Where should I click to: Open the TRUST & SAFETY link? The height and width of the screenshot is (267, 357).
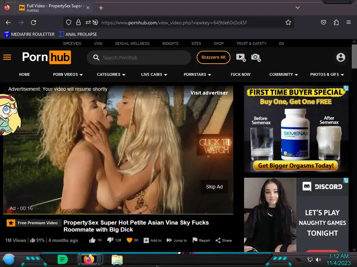pos(251,43)
